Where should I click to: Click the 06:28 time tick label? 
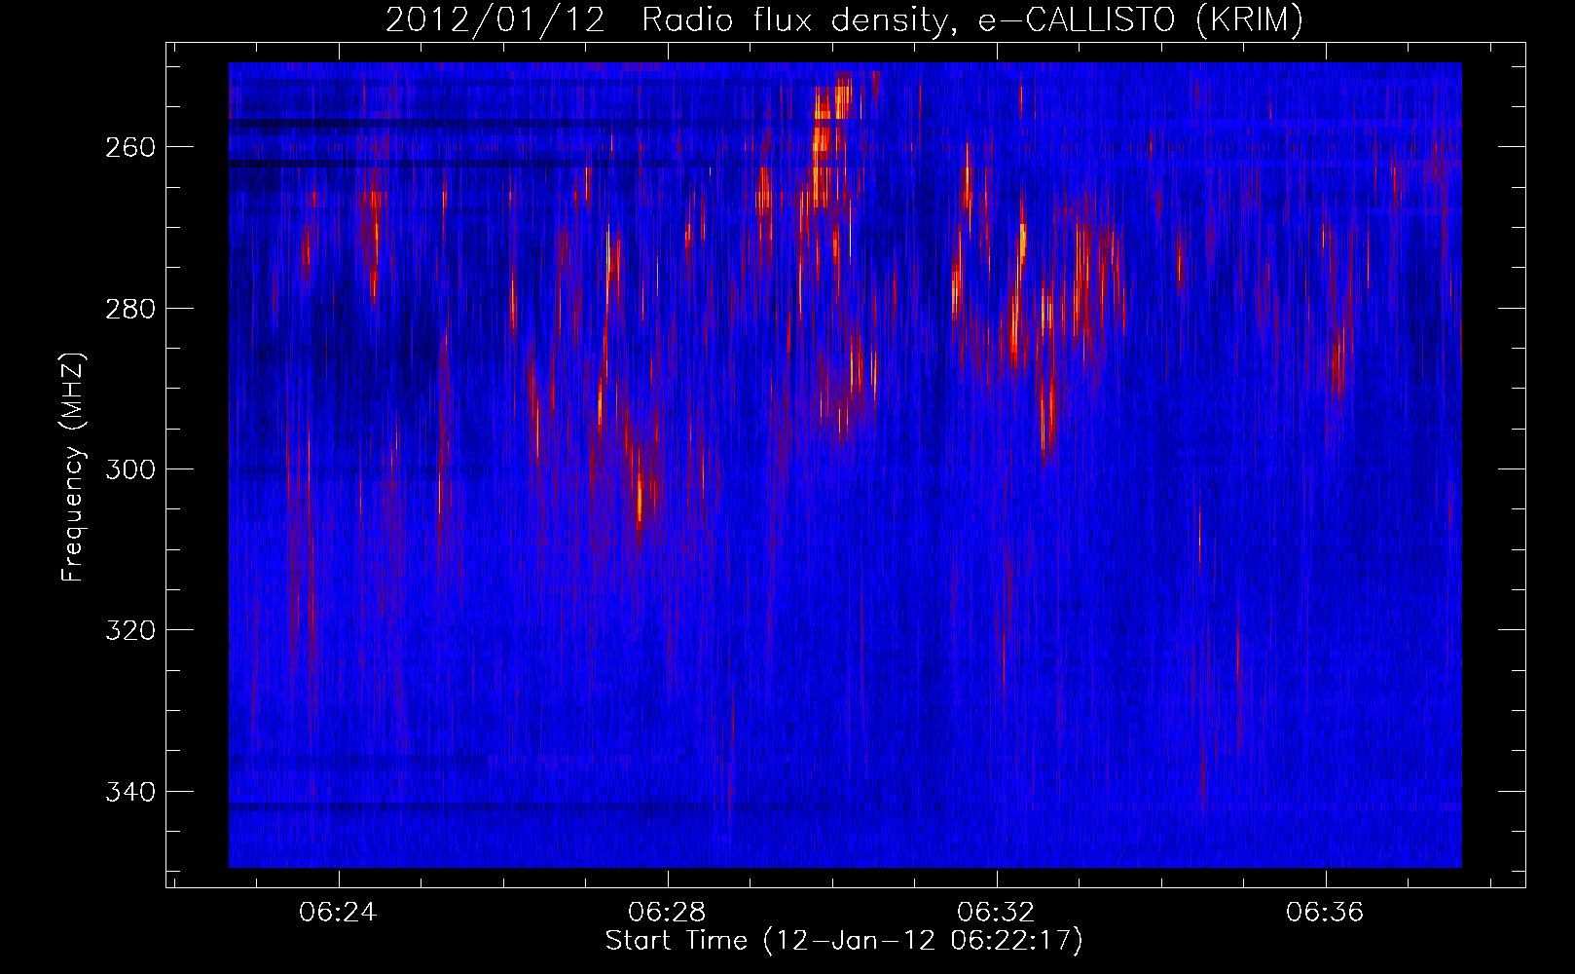[x=667, y=913]
